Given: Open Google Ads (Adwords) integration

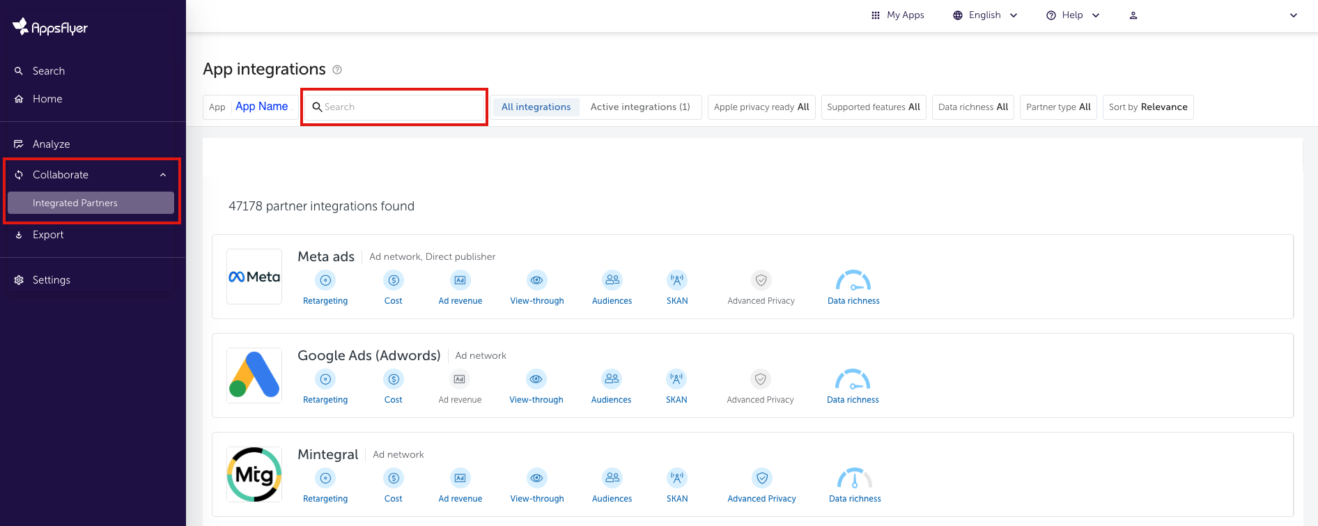Looking at the screenshot, I should 369,355.
